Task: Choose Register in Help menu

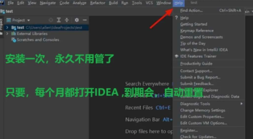Action: click(209, 131)
